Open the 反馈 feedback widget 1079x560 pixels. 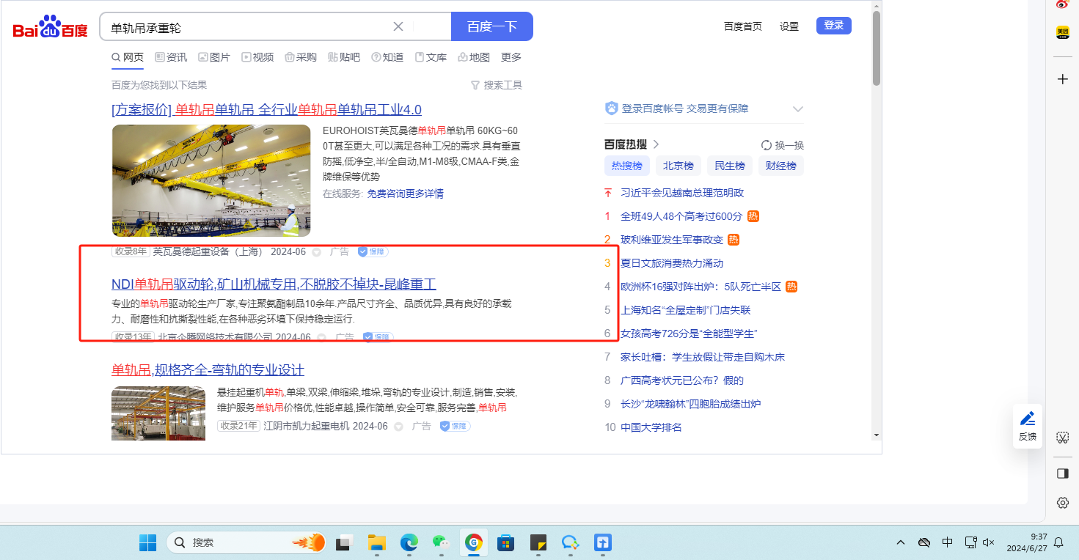click(x=1028, y=425)
